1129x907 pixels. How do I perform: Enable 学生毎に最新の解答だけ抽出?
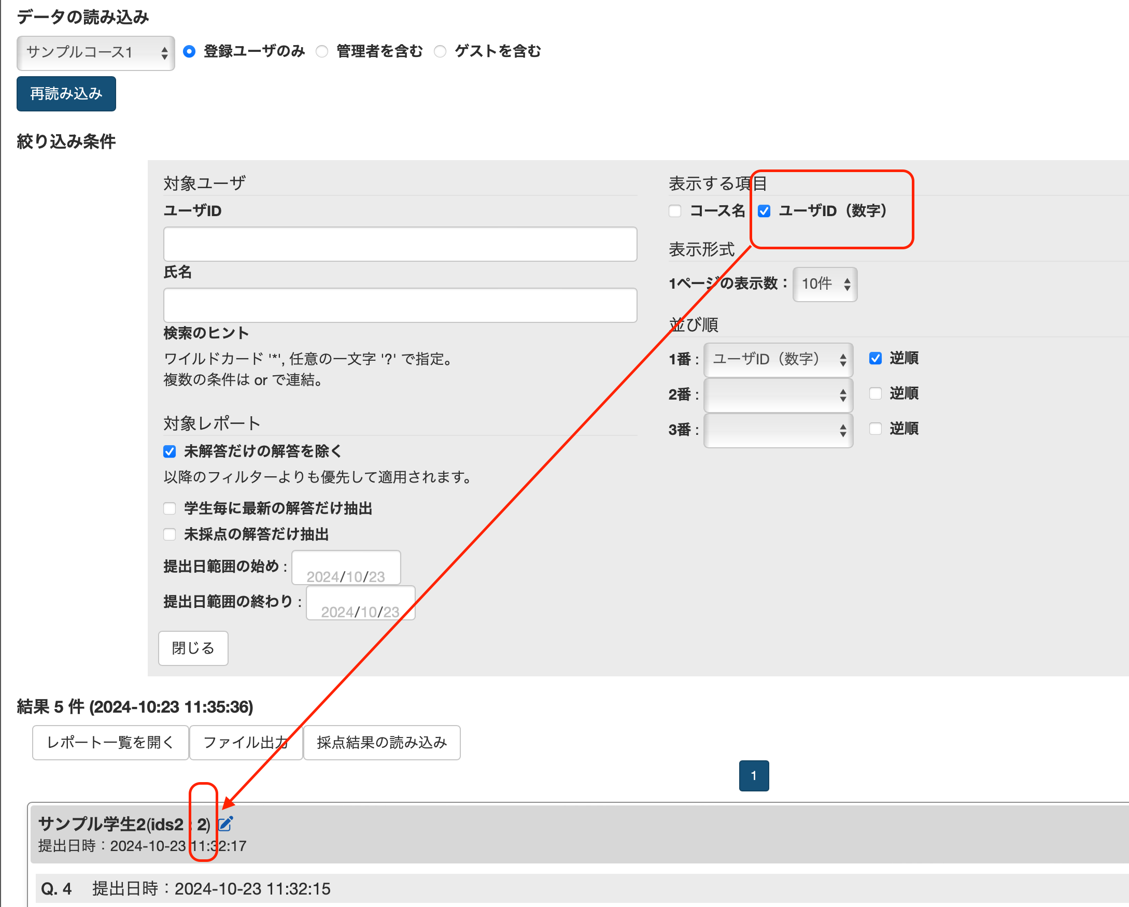(170, 508)
